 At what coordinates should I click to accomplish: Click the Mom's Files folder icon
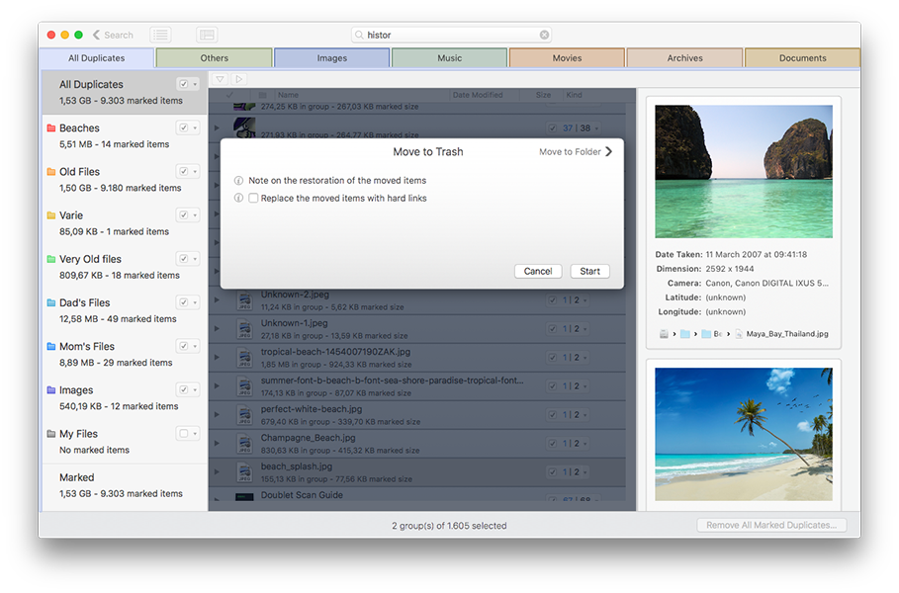51,347
